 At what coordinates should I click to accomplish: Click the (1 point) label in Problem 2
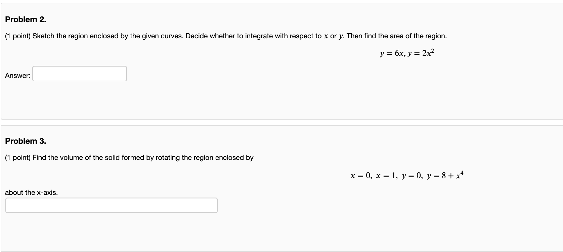click(17, 36)
